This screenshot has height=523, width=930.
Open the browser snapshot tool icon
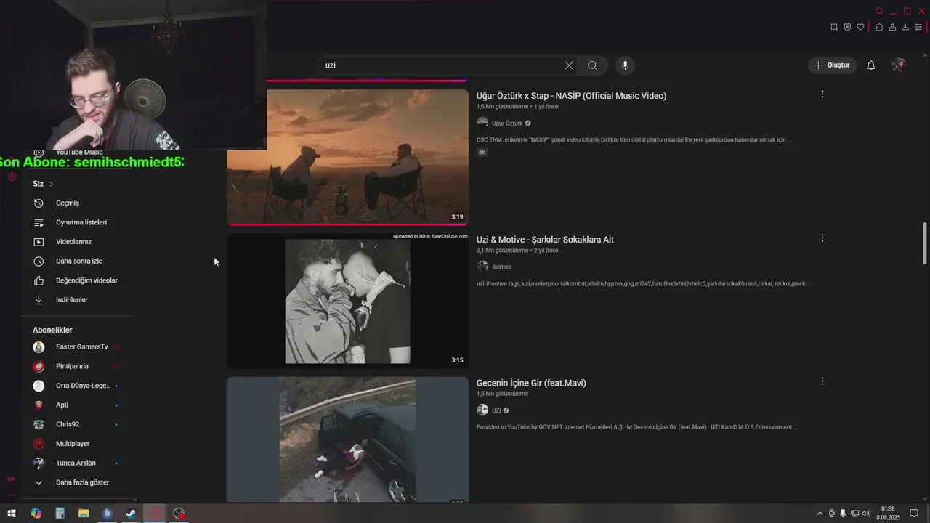pyautogui.click(x=834, y=27)
